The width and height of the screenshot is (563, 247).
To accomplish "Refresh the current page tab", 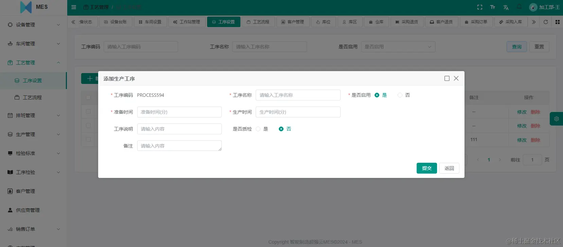I will (x=546, y=22).
